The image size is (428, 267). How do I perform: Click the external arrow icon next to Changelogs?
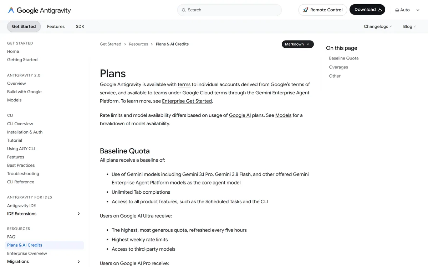point(391,27)
